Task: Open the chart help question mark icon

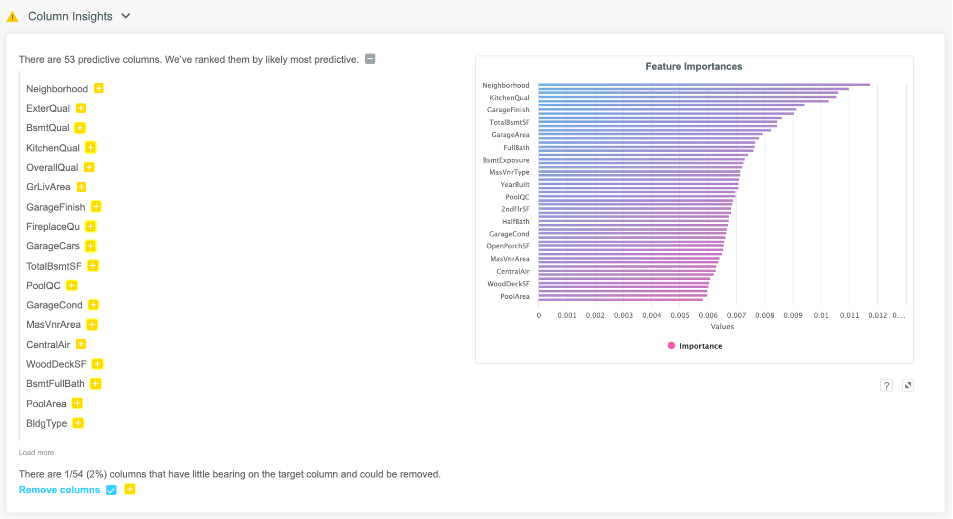Action: click(886, 385)
